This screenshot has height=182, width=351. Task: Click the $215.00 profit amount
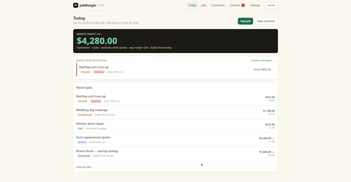pyautogui.click(x=270, y=125)
